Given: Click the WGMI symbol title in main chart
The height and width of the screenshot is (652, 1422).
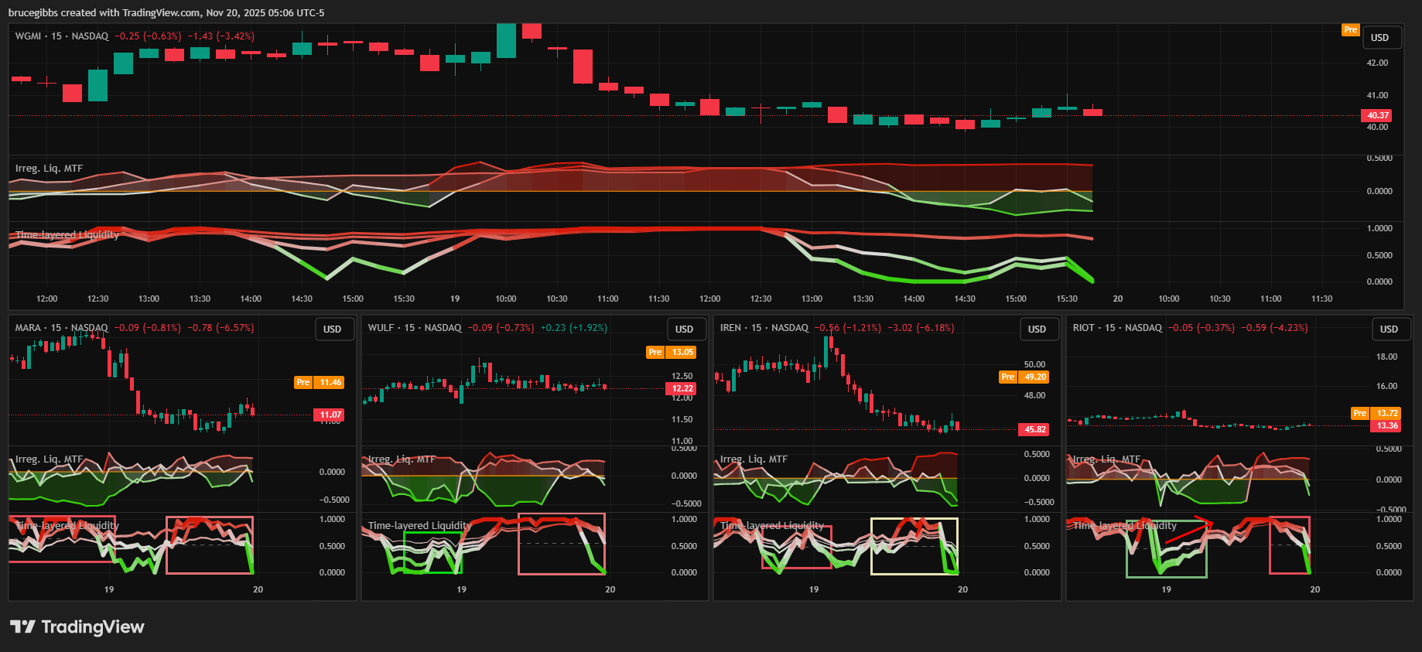Looking at the screenshot, I should 28,36.
